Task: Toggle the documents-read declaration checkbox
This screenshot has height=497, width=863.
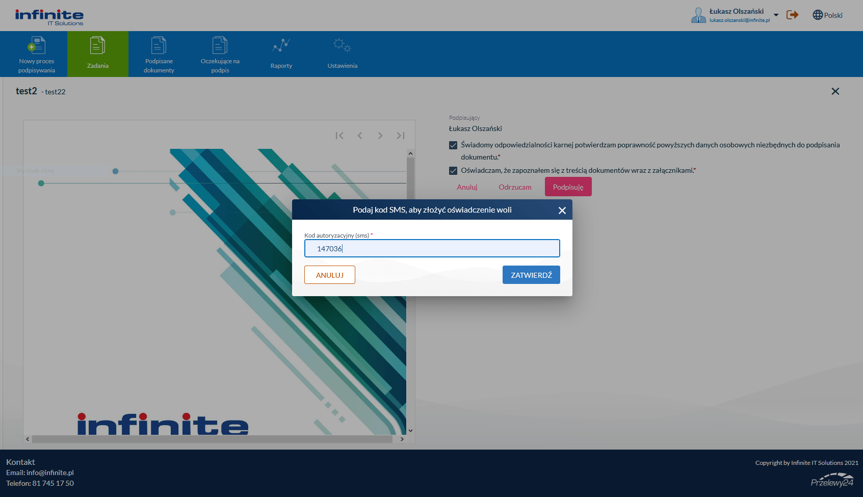Action: [453, 171]
